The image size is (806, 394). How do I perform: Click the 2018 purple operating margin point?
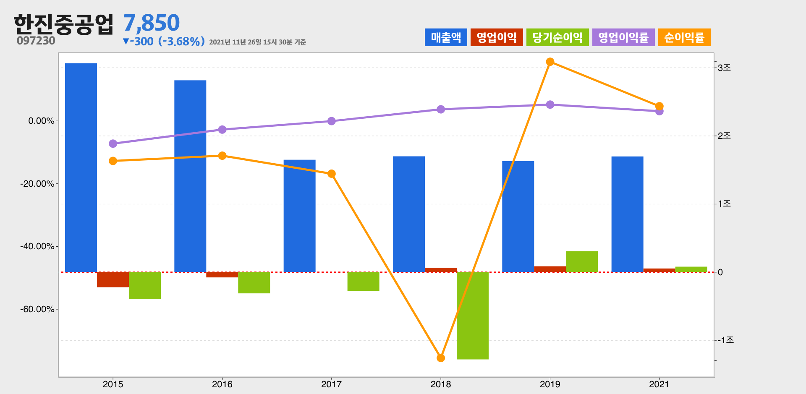tap(441, 109)
